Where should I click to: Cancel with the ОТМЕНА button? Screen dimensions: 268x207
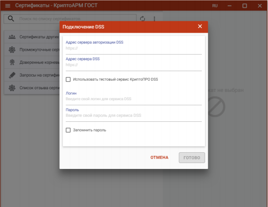click(159, 158)
